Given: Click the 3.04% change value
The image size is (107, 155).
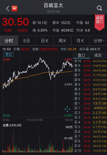Looking at the screenshot, I should point(22,30).
